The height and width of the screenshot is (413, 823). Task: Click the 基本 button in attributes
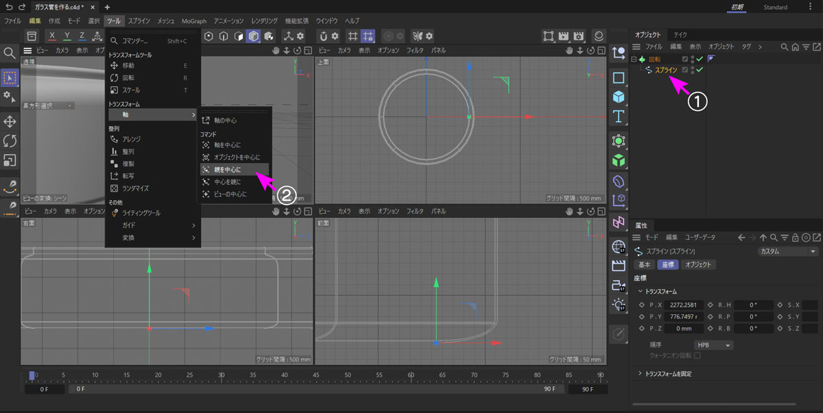pos(645,264)
